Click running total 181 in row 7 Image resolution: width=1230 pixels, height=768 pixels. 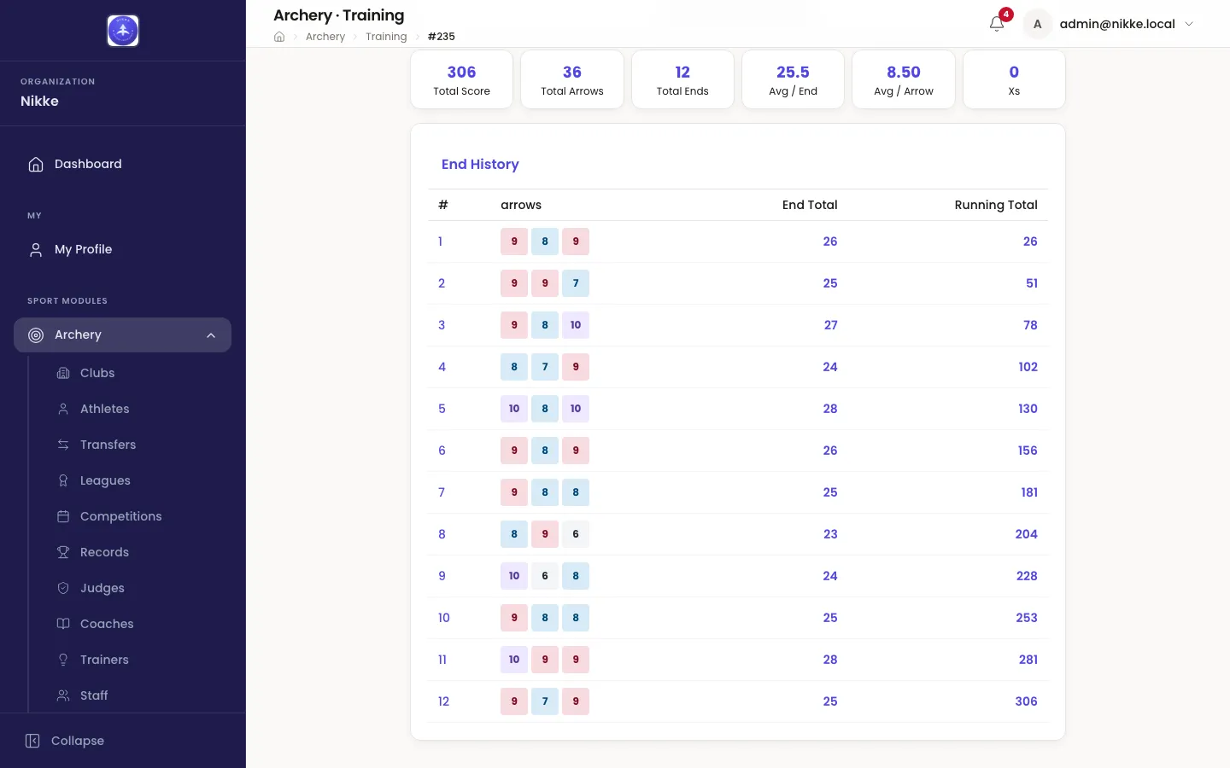pos(1029,492)
